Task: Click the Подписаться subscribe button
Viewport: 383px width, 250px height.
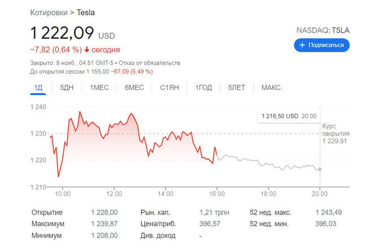Action: click(x=322, y=45)
